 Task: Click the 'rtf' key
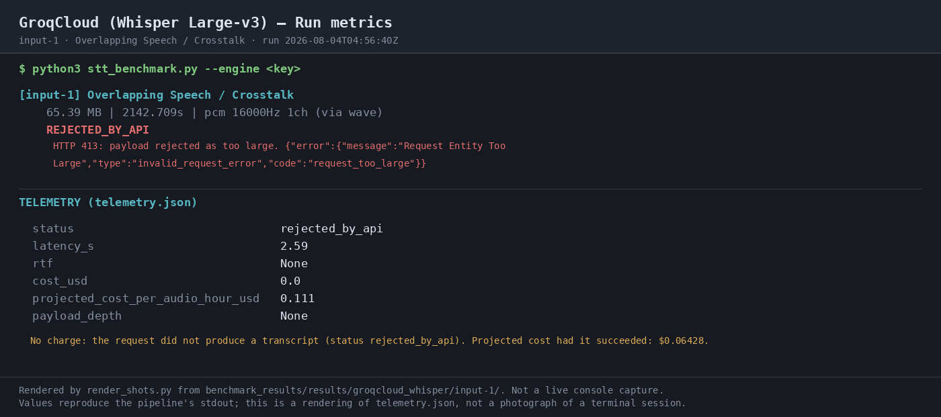point(42,264)
